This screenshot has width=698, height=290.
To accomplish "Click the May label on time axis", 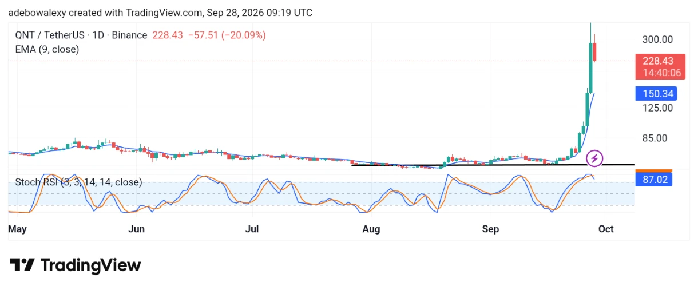I will pos(17,229).
